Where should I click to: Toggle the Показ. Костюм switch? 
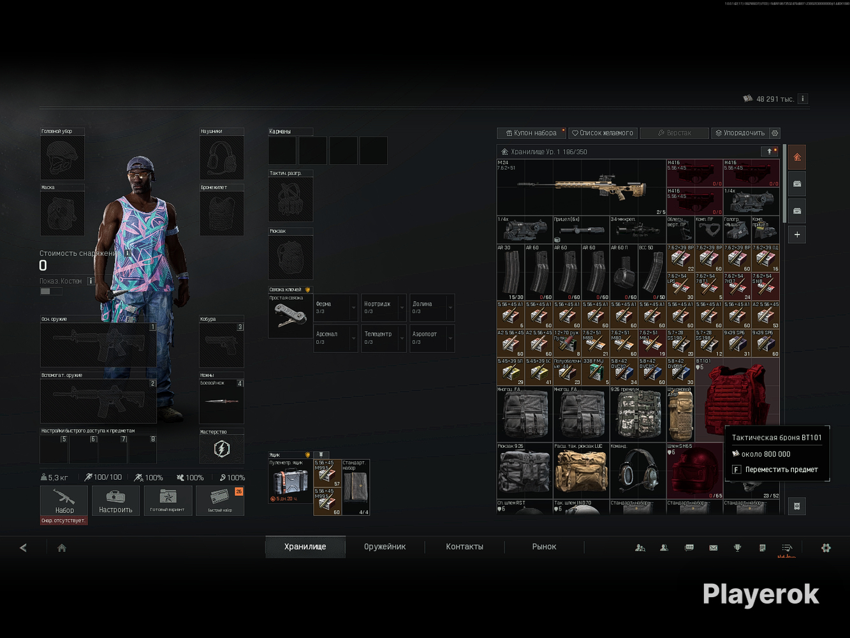tap(51, 292)
